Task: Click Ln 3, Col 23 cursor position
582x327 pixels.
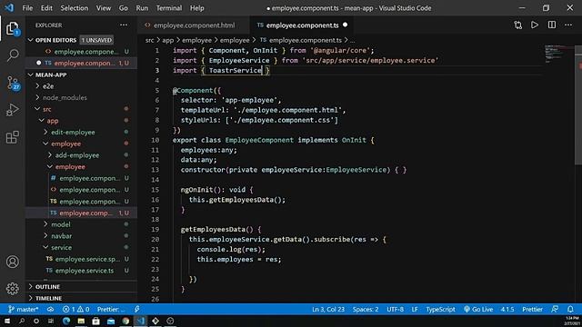Action: (328, 309)
